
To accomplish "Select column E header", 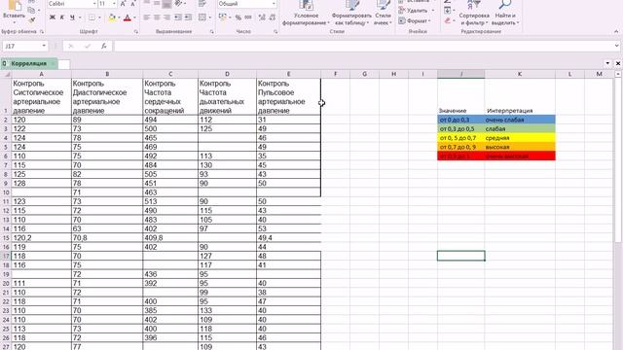I will coord(288,74).
